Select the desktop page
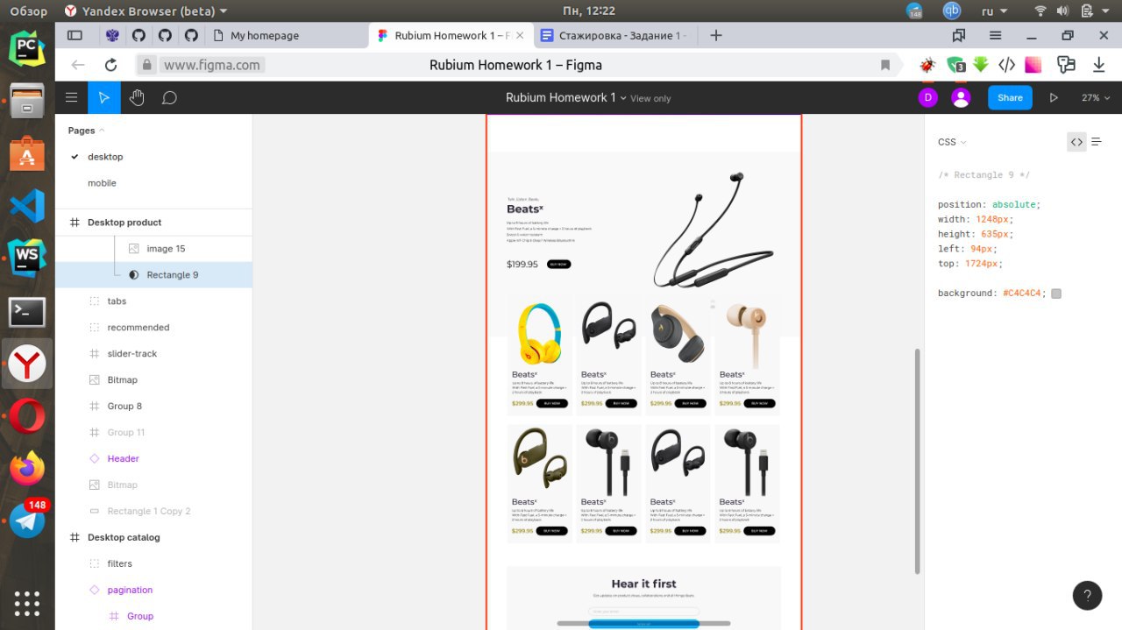 (x=105, y=157)
